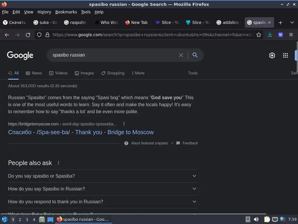Viewport: 298px width, 224px height.
Task: Close the spasibo russian tab
Action: (269, 22)
